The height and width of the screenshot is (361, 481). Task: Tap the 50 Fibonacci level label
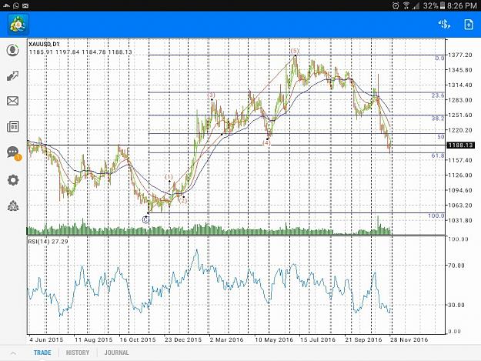click(441, 137)
